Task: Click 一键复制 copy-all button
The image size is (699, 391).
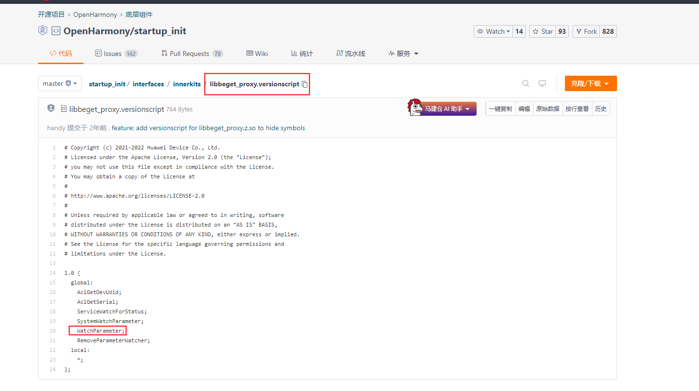Action: click(x=500, y=108)
